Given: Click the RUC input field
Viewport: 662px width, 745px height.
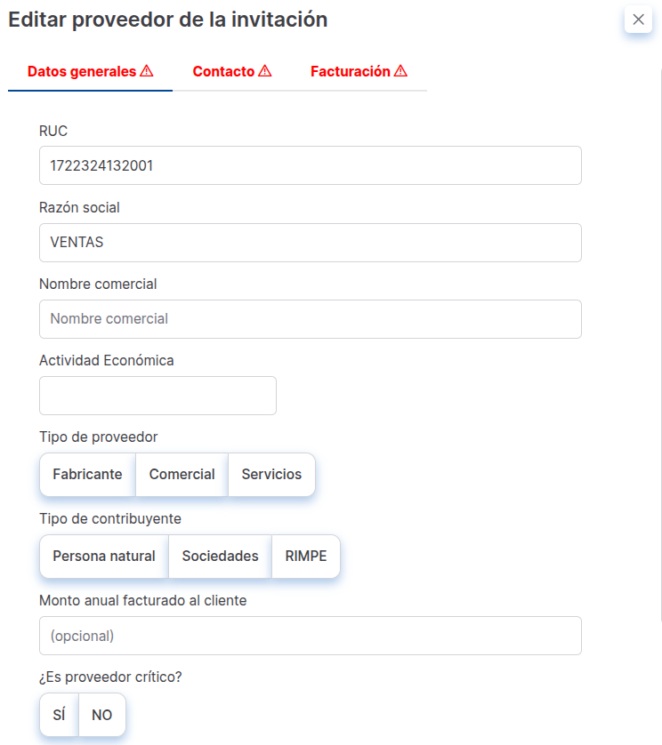Looking at the screenshot, I should coord(310,165).
